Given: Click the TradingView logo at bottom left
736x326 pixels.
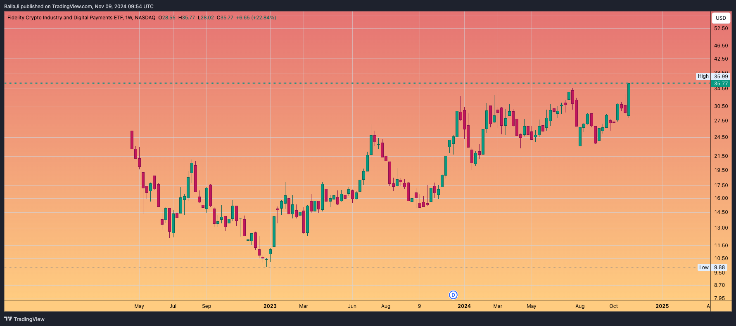Looking at the screenshot, I should [24, 319].
